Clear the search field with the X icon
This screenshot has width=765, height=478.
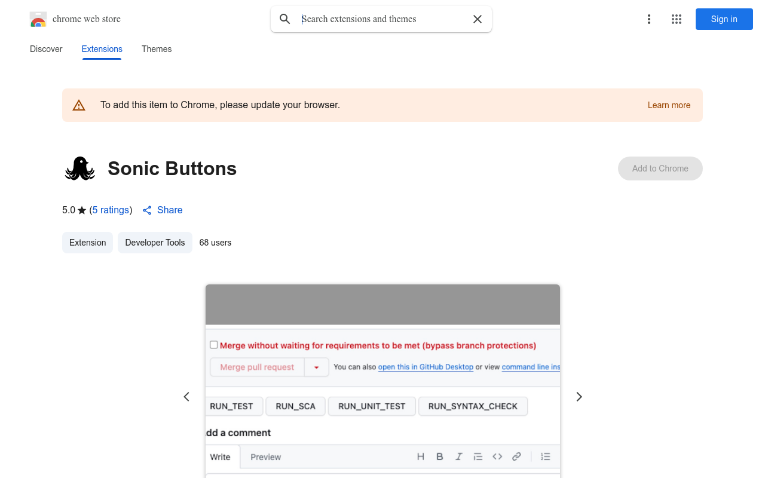point(478,19)
